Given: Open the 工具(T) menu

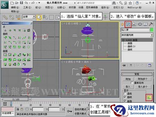Looking at the screenshot, I should coord(27,8).
